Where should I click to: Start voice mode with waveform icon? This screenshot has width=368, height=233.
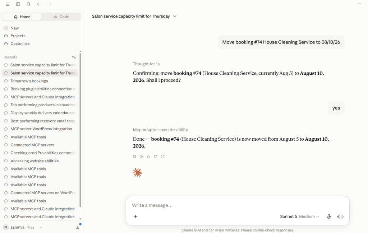[x=340, y=216]
